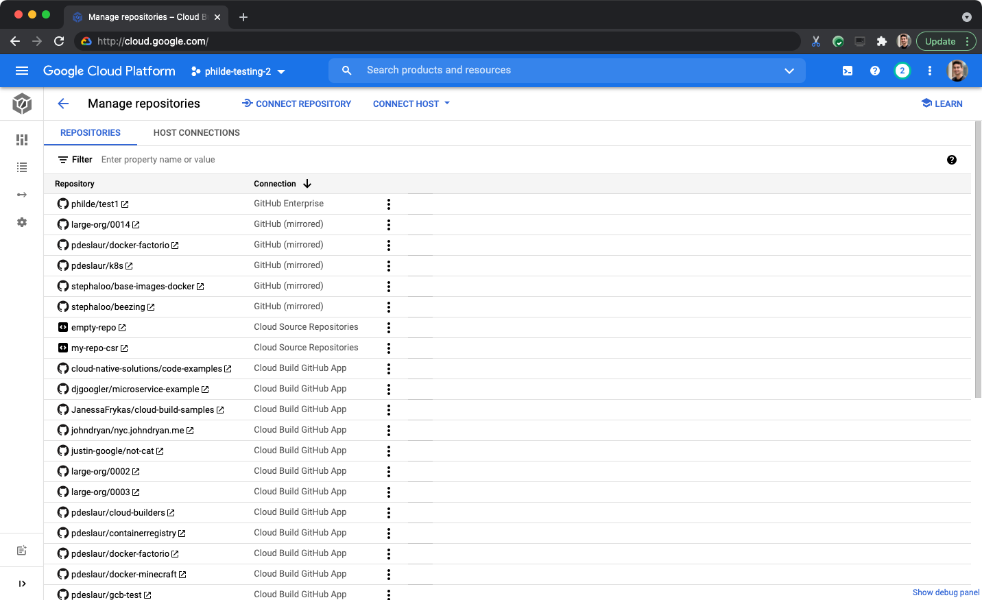Expand the collapsed side navigation panel
982x600 pixels.
[22, 584]
